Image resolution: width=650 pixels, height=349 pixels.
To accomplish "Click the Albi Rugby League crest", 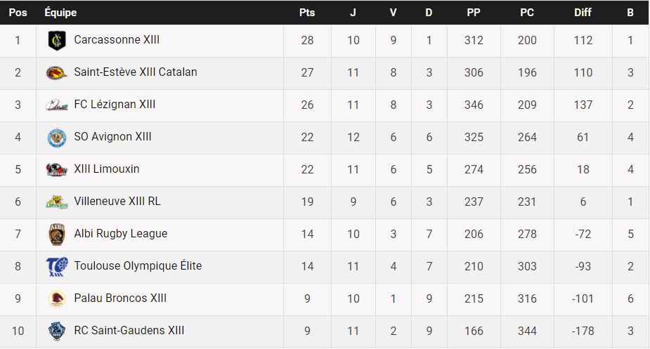I will click(x=56, y=234).
